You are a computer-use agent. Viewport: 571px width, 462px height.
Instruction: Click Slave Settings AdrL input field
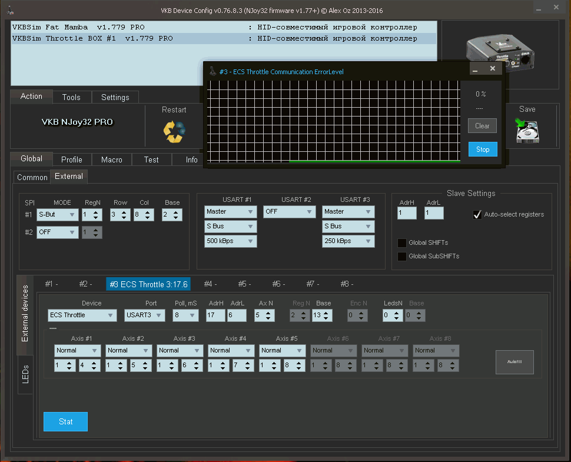pyautogui.click(x=434, y=213)
